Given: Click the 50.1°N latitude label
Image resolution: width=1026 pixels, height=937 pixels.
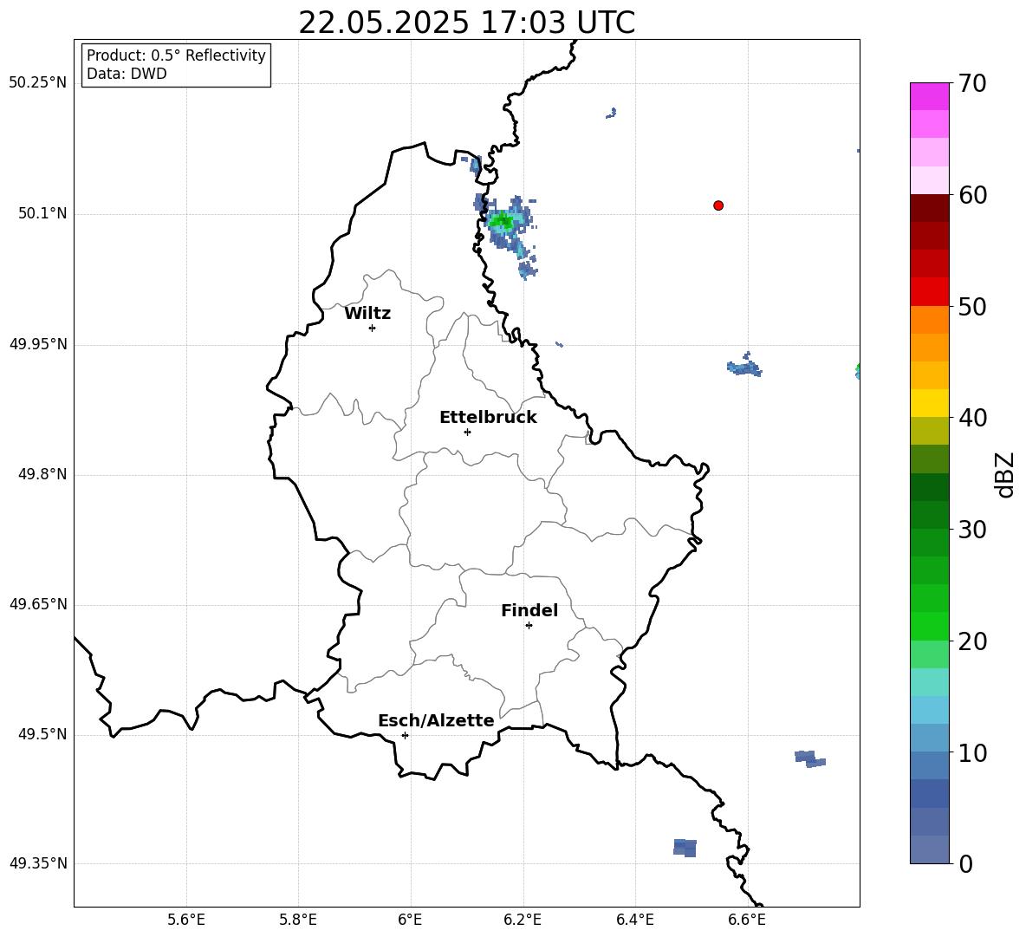Looking at the screenshot, I should point(42,213).
